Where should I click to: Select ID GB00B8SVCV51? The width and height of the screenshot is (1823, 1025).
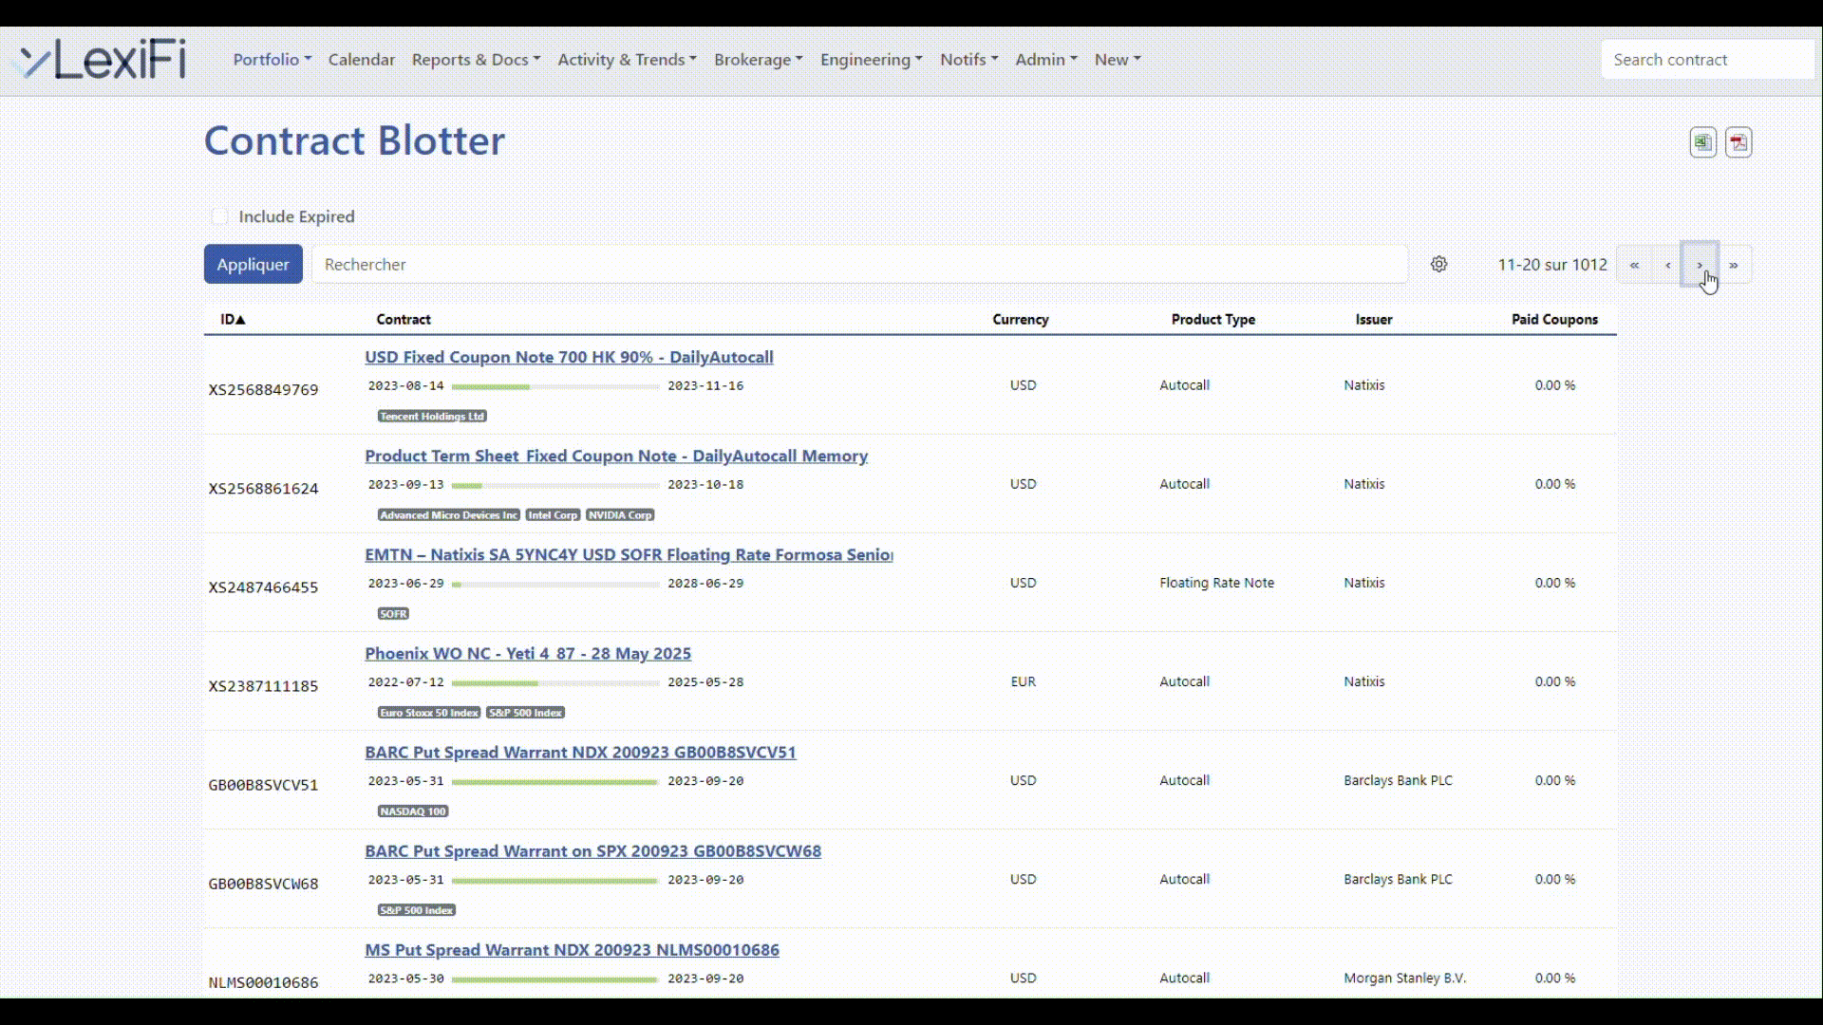click(263, 784)
